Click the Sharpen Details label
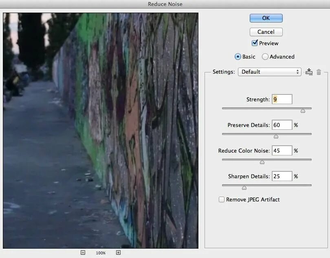This screenshot has width=330, height=258. (249, 177)
